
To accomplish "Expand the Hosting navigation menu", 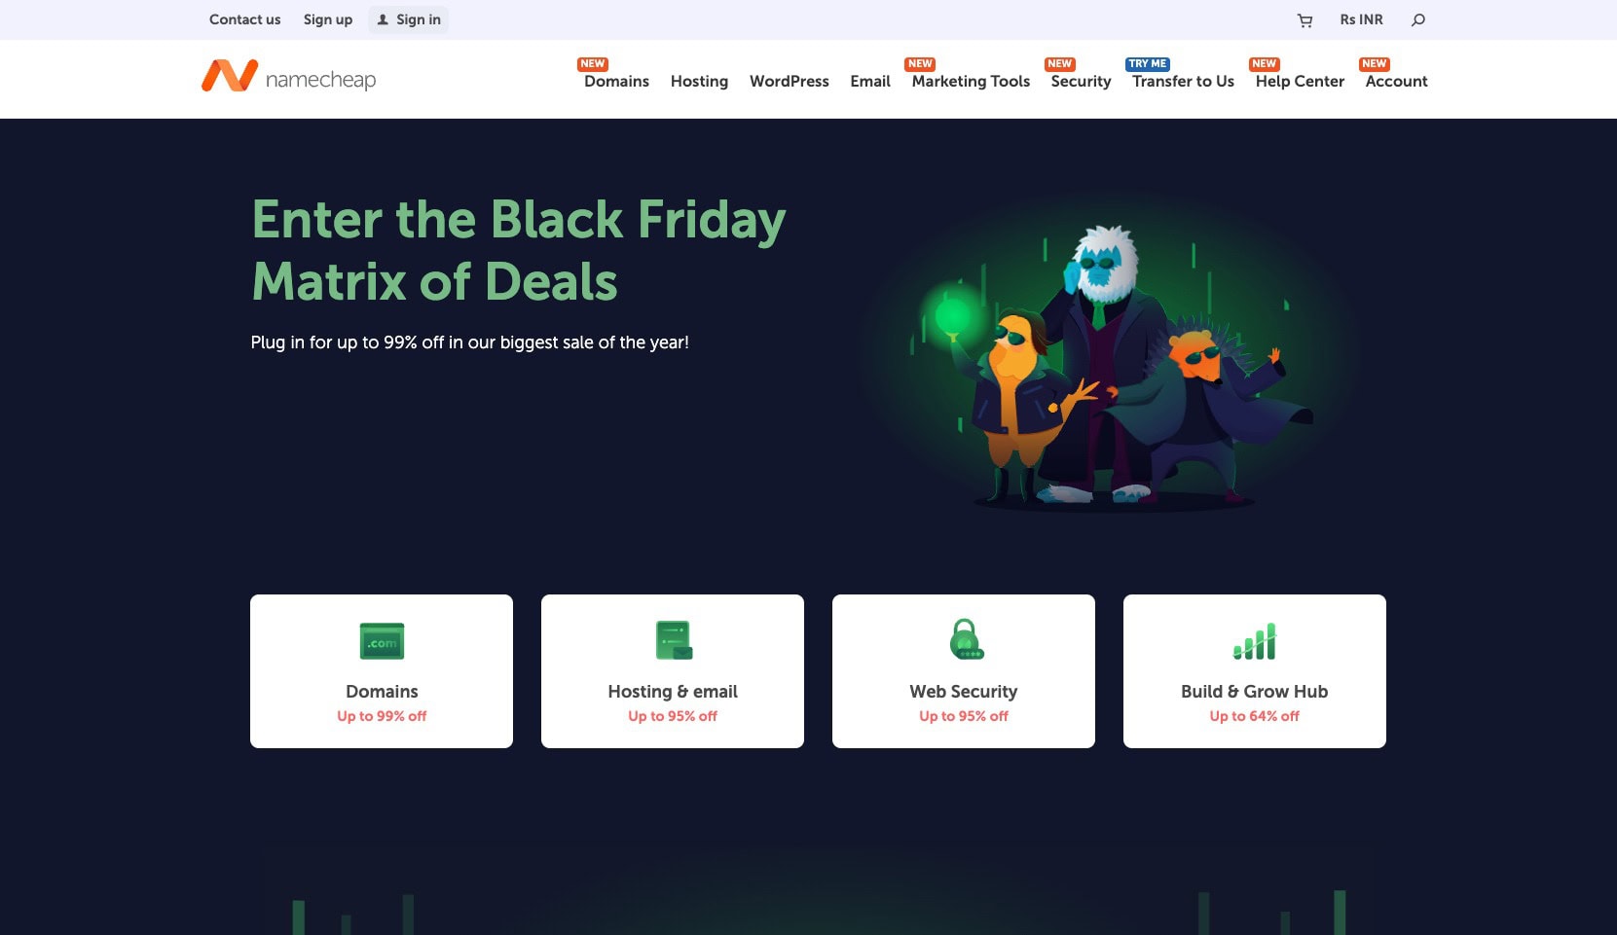I will pyautogui.click(x=699, y=82).
